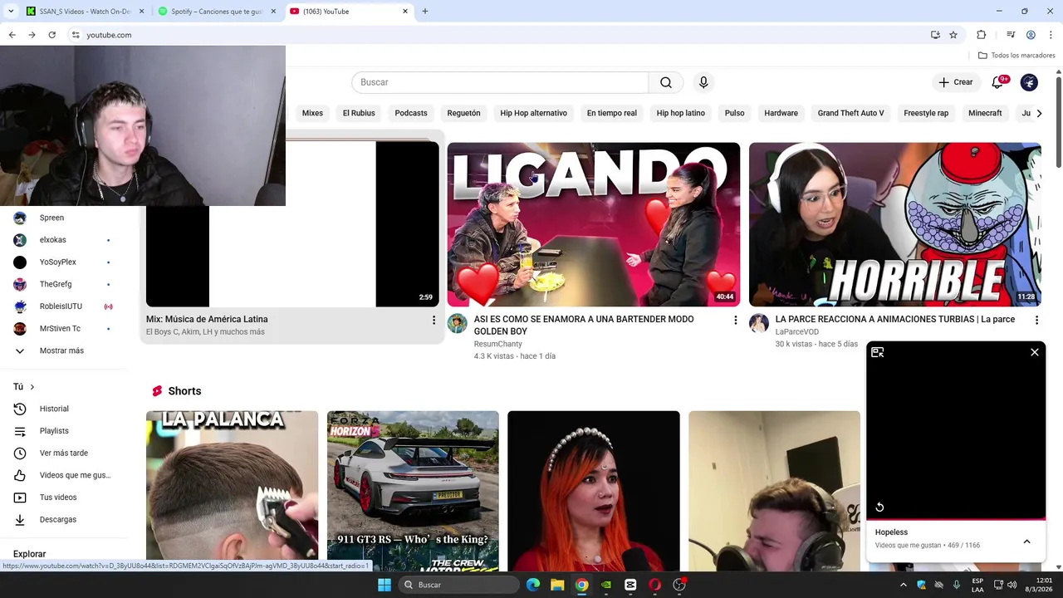The image size is (1063, 598).
Task: Open Chrome three-dot menu
Action: [x=1051, y=35]
